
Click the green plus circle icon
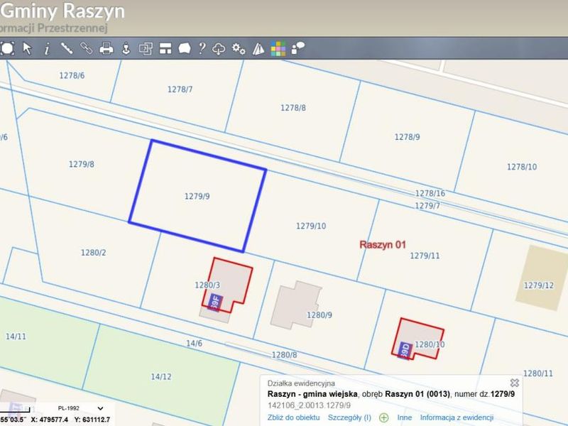point(383,417)
